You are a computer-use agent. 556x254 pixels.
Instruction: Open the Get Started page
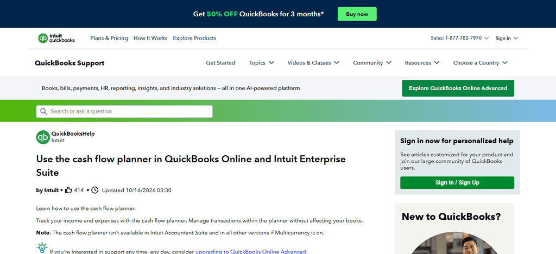[x=220, y=63]
